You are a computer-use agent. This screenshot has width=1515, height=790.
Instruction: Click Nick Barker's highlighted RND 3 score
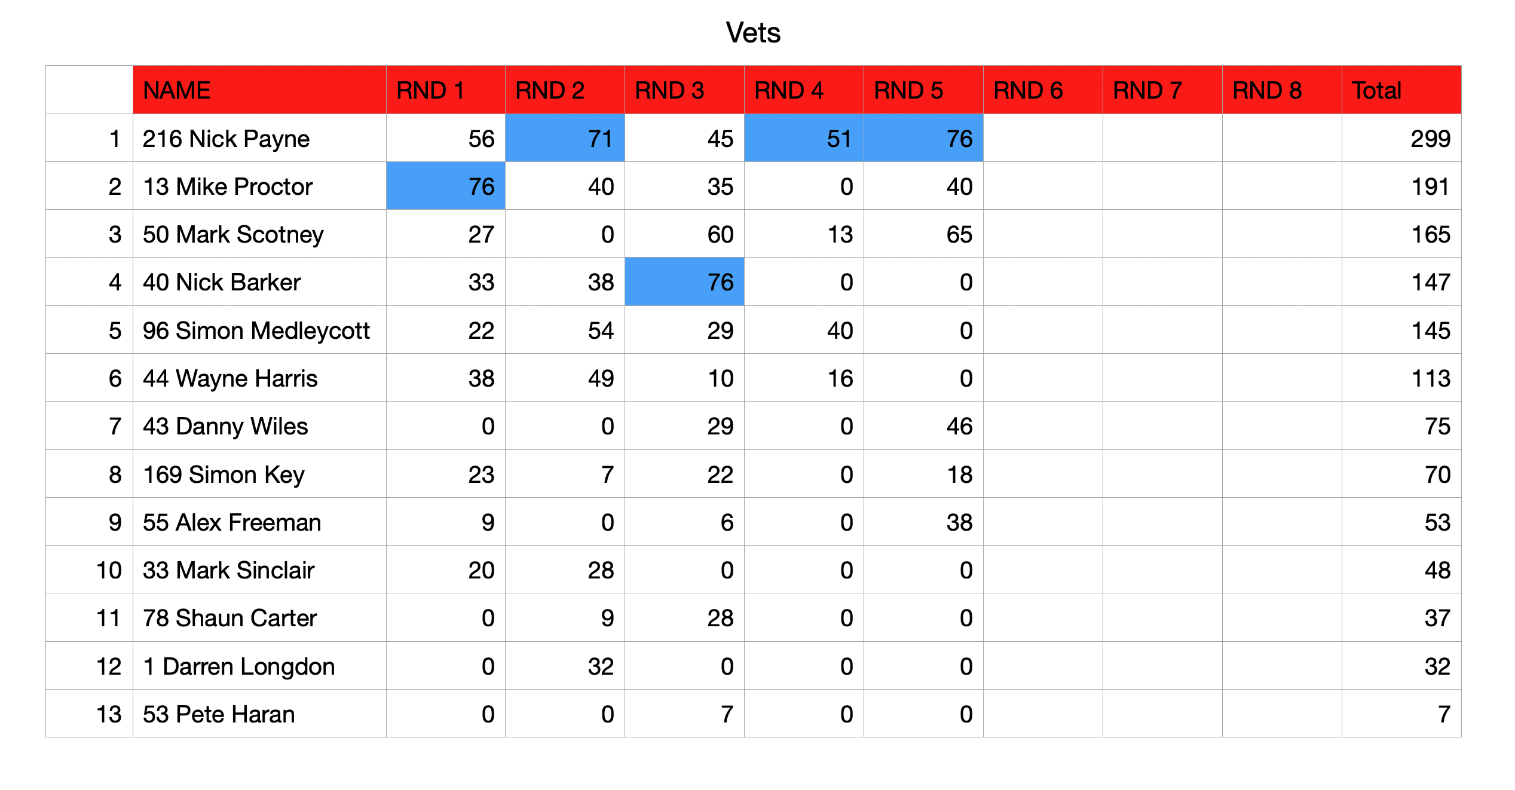click(x=684, y=281)
